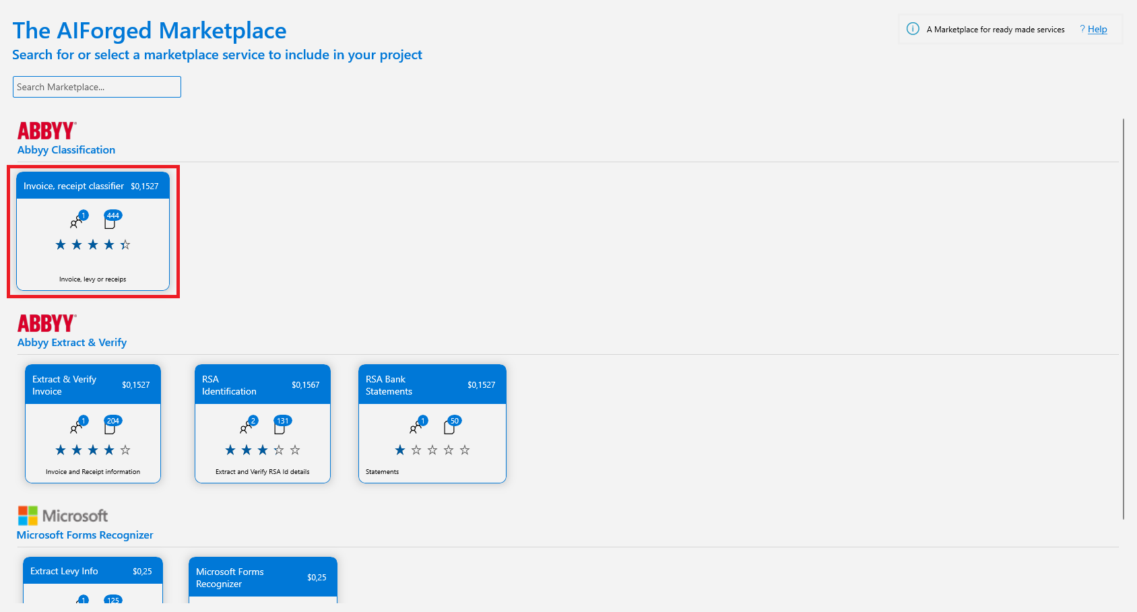Select the Invoice, receipt classifier card header
The width and height of the screenshot is (1137, 612).
pos(93,186)
